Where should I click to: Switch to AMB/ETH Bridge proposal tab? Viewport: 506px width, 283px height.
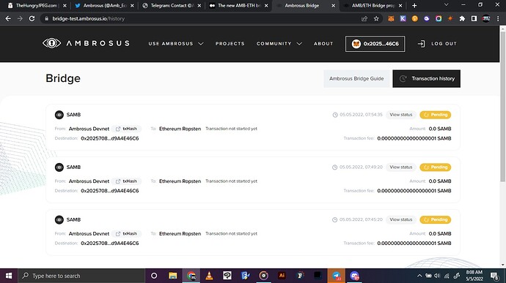[x=373, y=5]
